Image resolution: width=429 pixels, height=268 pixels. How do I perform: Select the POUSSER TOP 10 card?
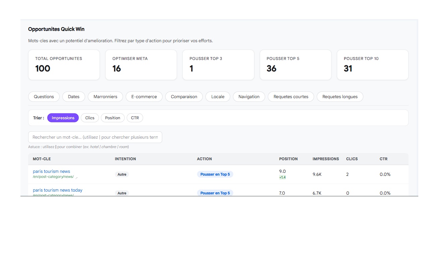click(x=372, y=65)
